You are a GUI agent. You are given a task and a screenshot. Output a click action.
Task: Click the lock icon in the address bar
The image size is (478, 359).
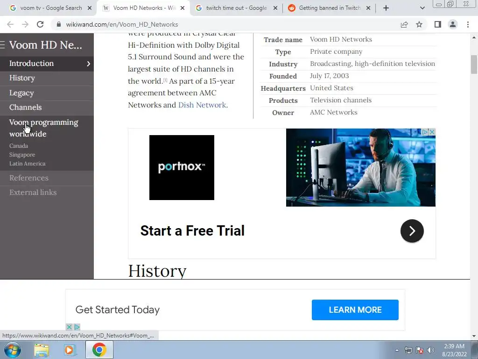click(59, 24)
